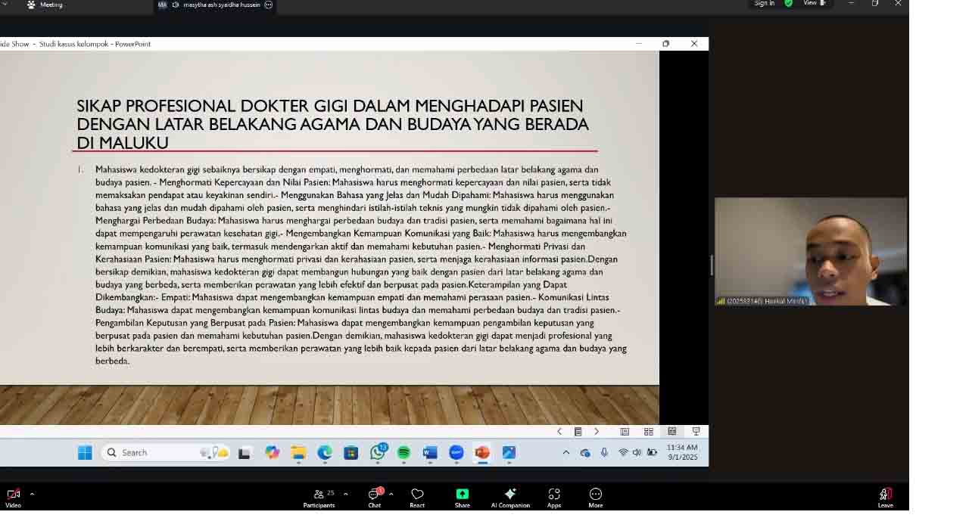The width and height of the screenshot is (969, 518).
Task: Expand the arrow next to Chat
Action: (x=391, y=494)
